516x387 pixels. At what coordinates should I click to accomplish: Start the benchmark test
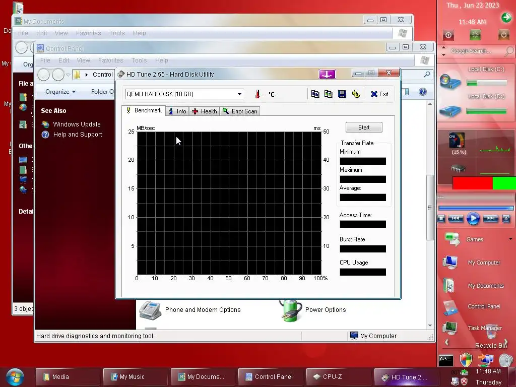tap(364, 127)
